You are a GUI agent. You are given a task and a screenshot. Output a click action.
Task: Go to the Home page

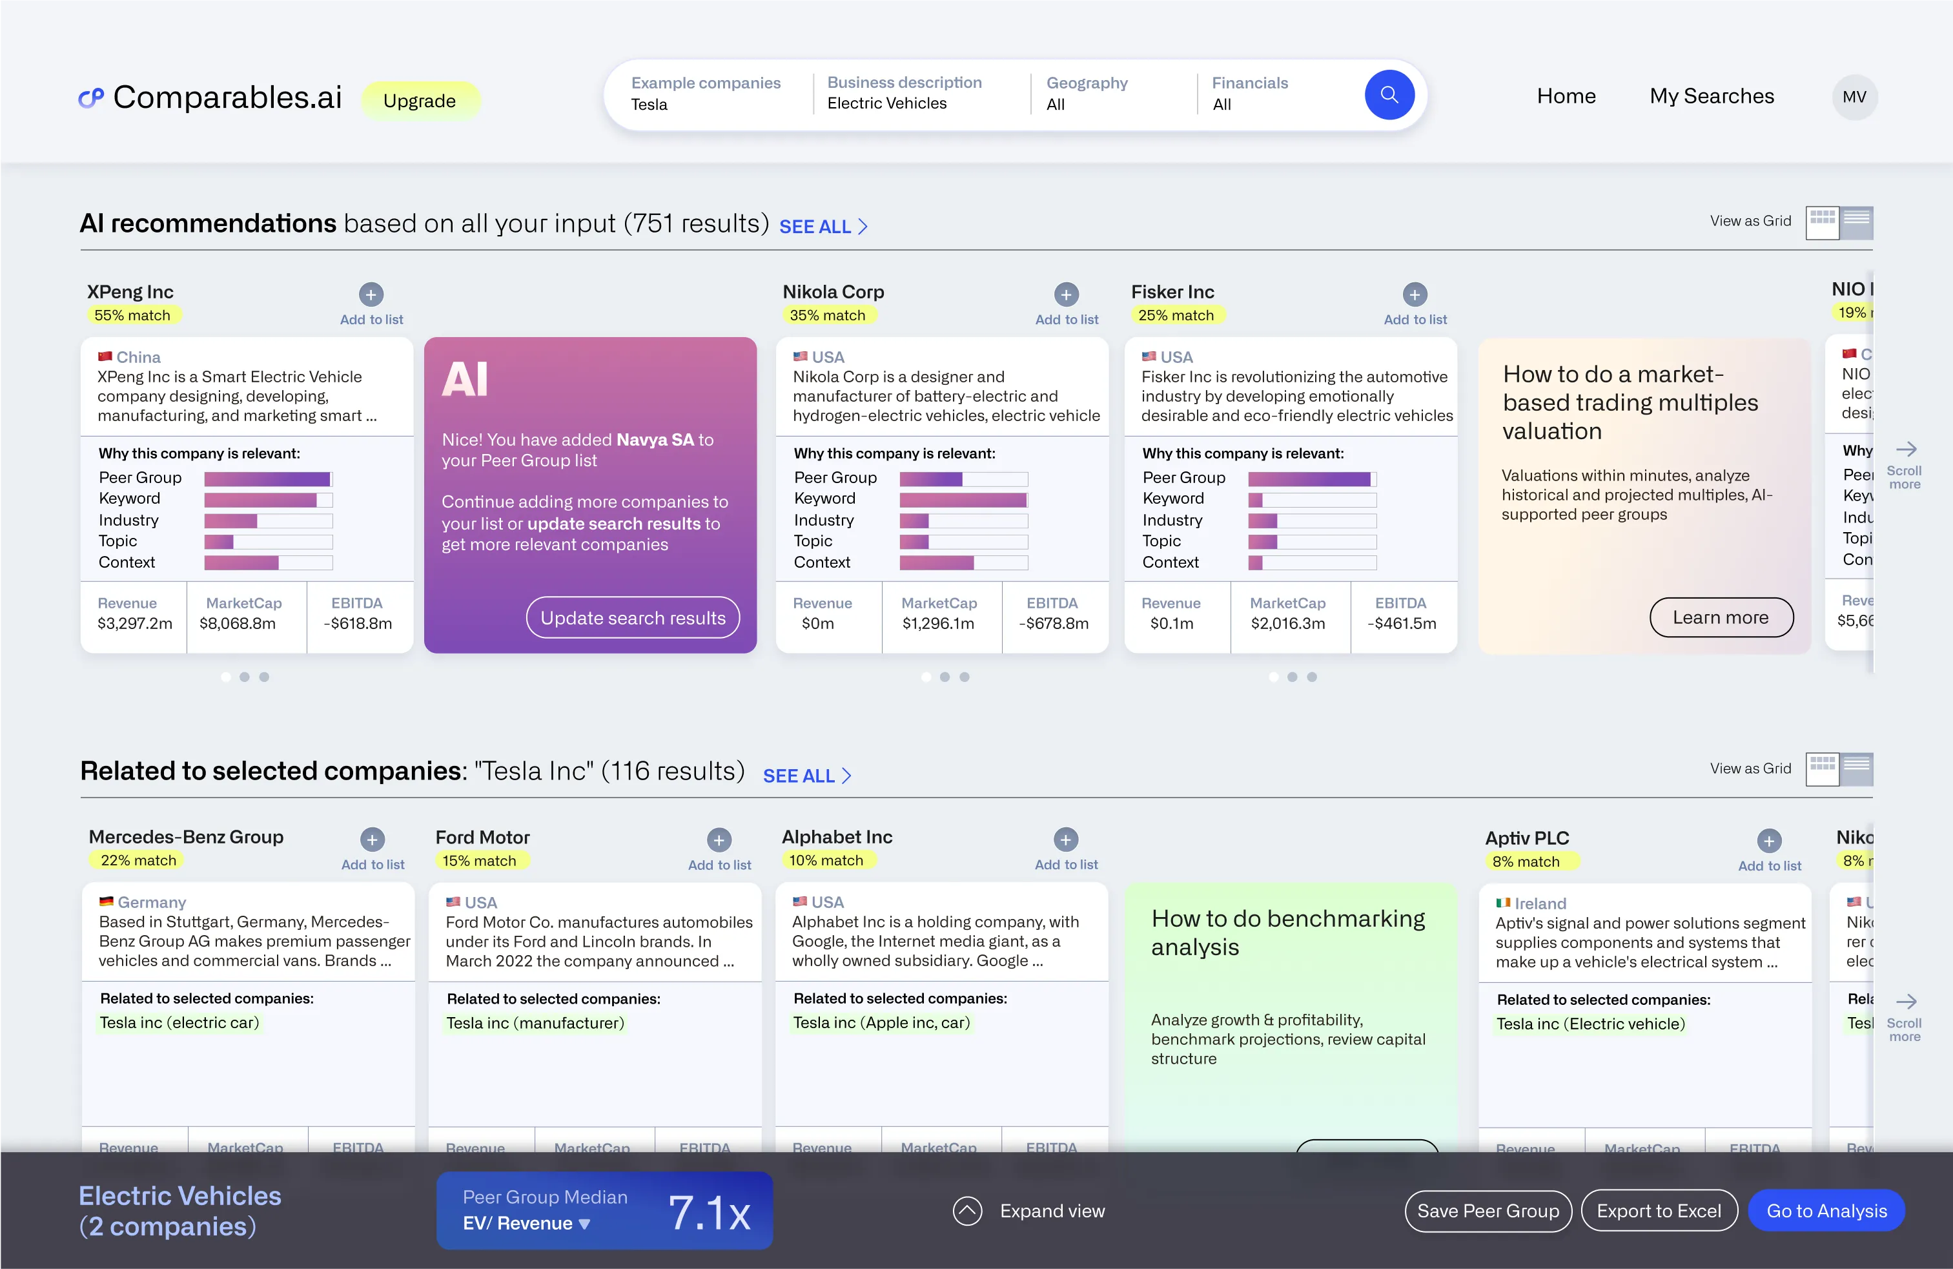(1566, 96)
